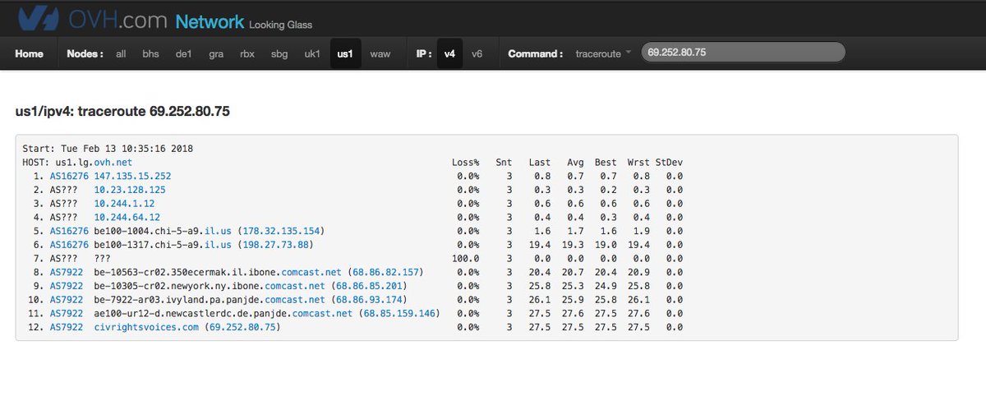Click the IP address input field
The width and height of the screenshot is (986, 396).
pos(743,52)
